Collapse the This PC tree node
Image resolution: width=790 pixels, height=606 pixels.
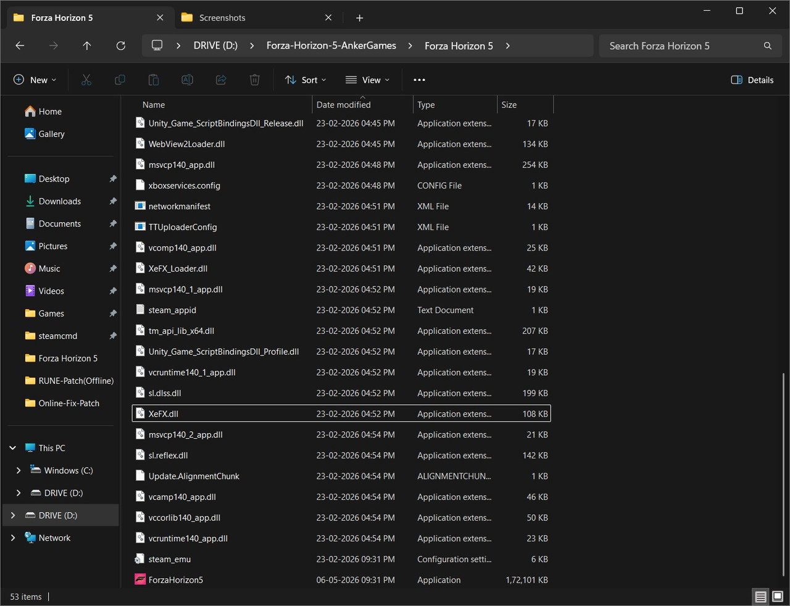coord(13,448)
